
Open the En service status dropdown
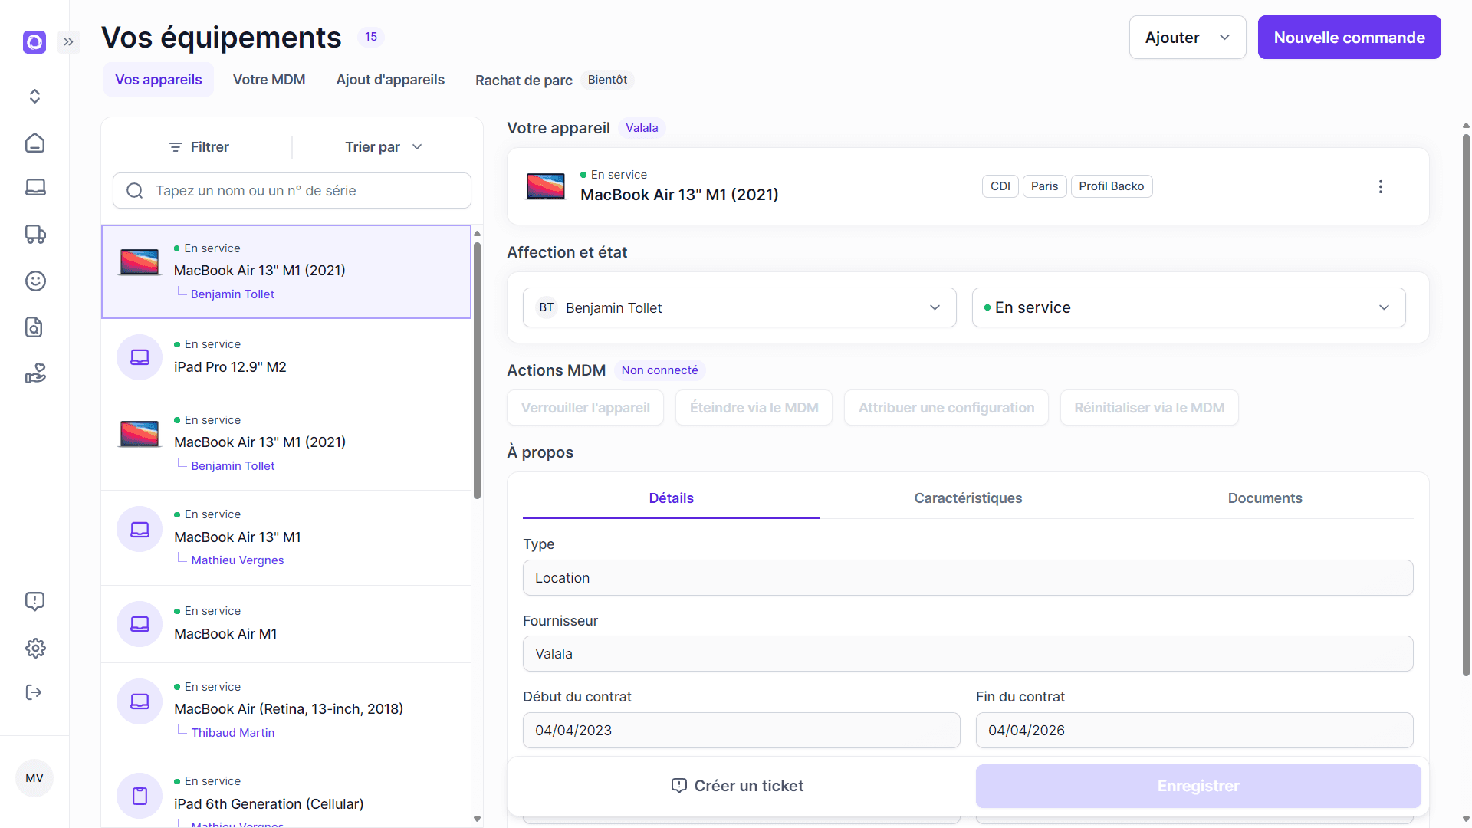[1188, 307]
